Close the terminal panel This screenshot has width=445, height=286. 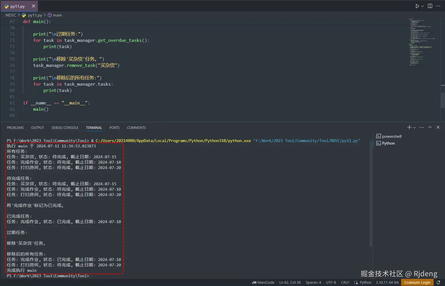438,127
